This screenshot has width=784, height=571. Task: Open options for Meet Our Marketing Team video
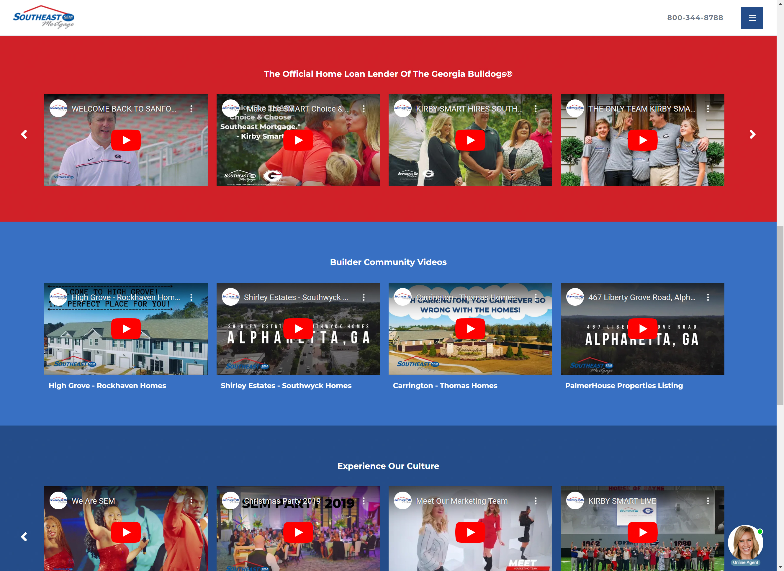point(536,501)
